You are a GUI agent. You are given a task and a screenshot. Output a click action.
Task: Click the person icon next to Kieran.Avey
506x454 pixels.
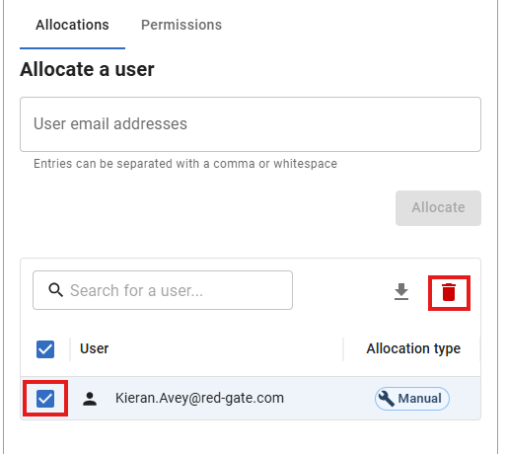(90, 399)
